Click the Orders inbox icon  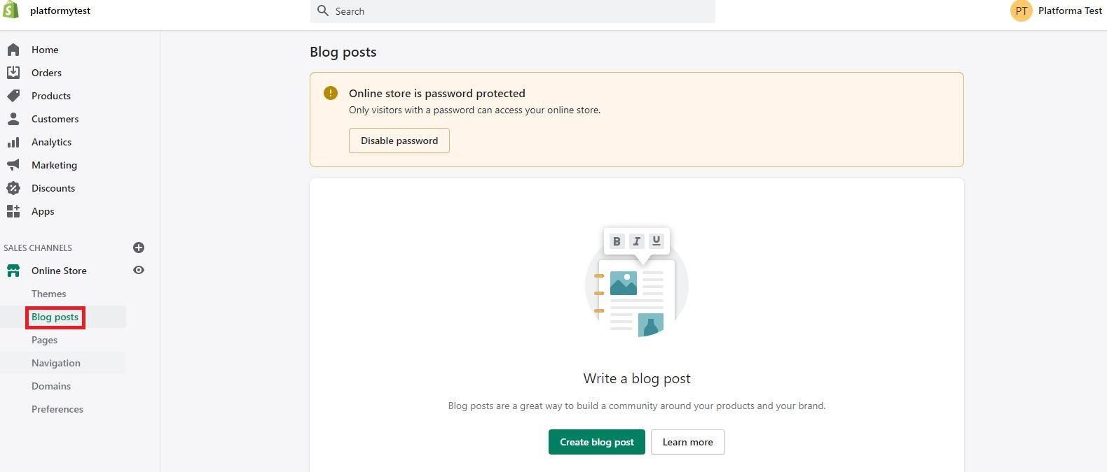(13, 73)
